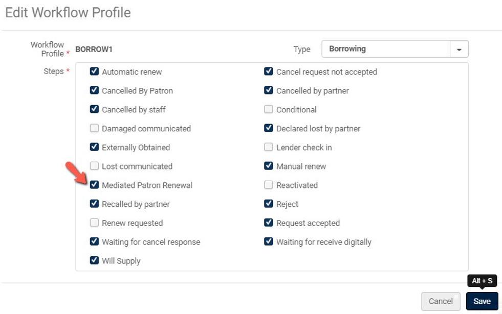Cancel editing the workflow profile
The width and height of the screenshot is (502, 314).
[x=441, y=301]
